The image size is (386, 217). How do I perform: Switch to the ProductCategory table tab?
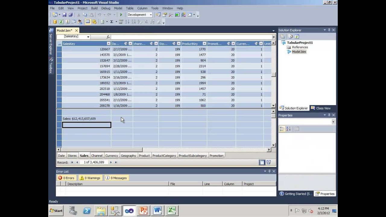164,156
